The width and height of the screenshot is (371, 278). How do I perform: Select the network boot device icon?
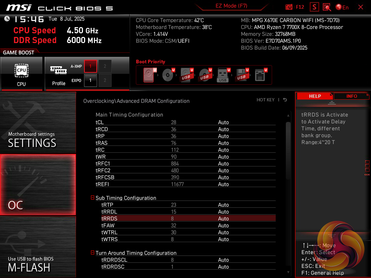pos(261,75)
